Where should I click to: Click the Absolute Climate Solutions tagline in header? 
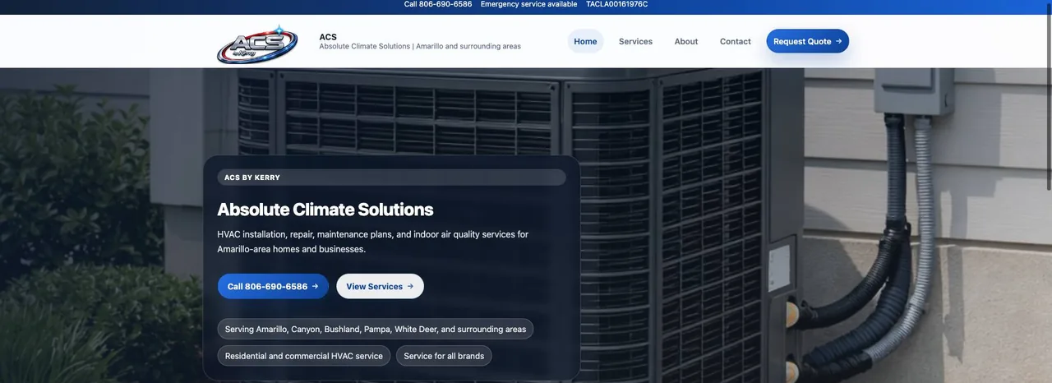click(420, 46)
